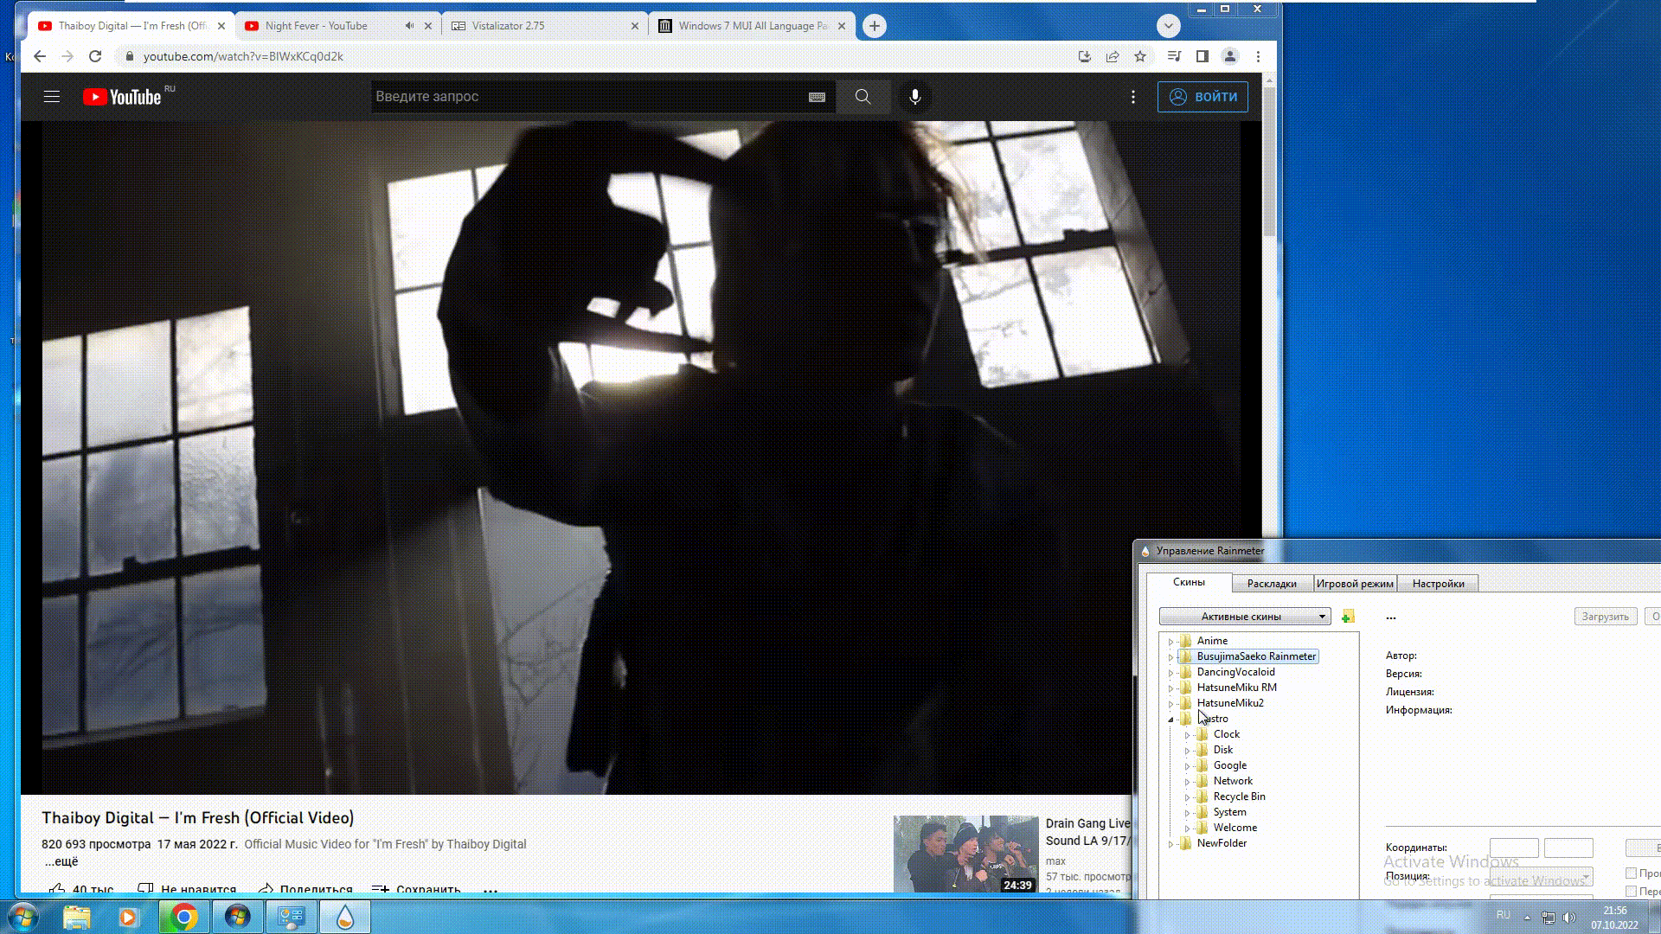Open YouTube settings three-dot menu

pos(1133,97)
